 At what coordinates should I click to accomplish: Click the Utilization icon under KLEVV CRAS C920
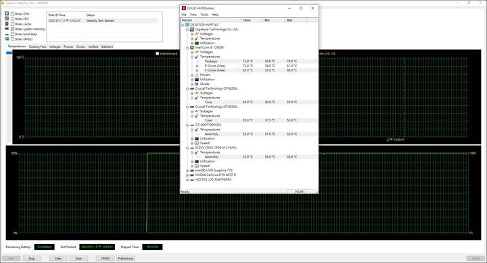[197, 161]
